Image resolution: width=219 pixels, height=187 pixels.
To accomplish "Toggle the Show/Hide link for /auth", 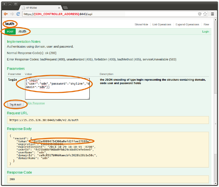I will pos(141,25).
